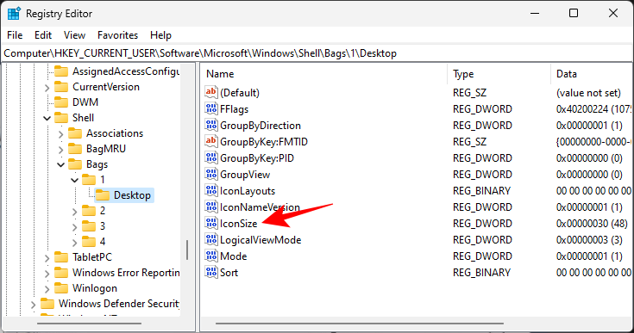The image size is (634, 333).
Task: Click the Desktop key folder icon
Action: (103, 195)
